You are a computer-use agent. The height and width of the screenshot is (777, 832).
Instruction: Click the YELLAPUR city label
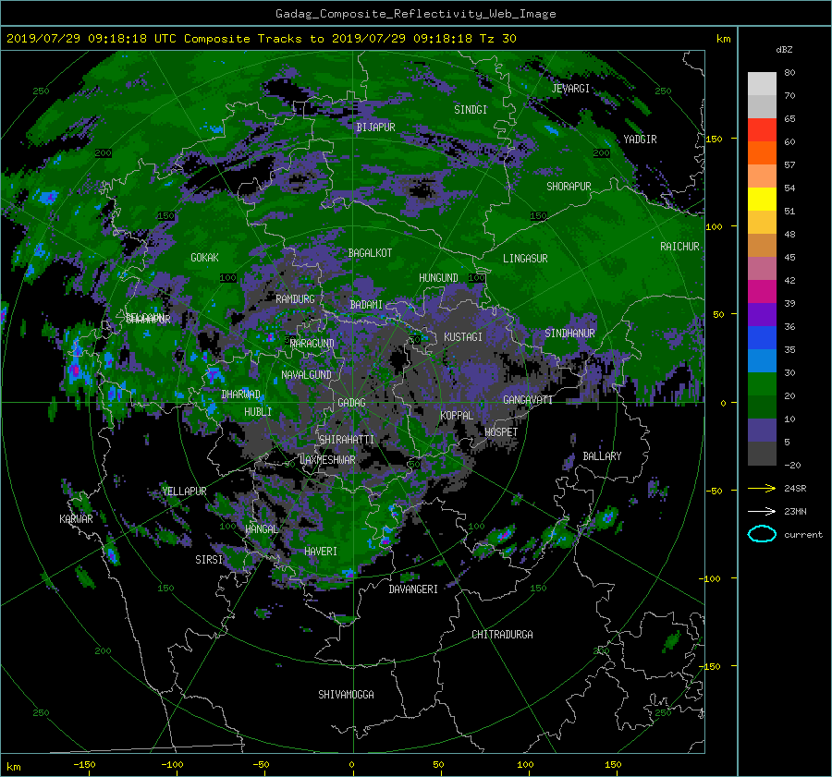coord(184,492)
